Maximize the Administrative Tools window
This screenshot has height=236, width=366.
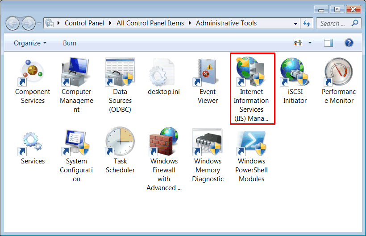coord(337,9)
